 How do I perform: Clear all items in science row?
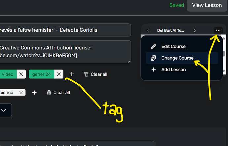pyautogui.click(x=58, y=93)
